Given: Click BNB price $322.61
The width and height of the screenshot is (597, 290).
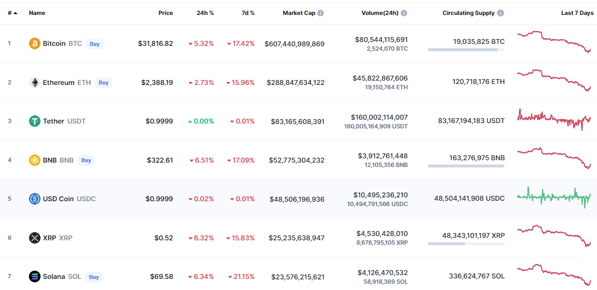Looking at the screenshot, I should pyautogui.click(x=160, y=160).
